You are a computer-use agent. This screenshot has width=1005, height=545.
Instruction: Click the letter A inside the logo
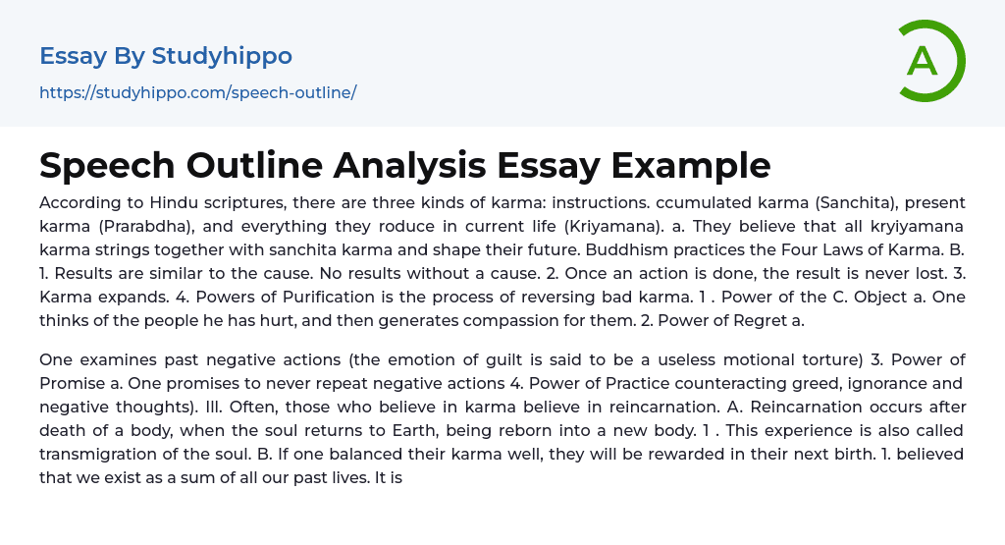[922, 61]
